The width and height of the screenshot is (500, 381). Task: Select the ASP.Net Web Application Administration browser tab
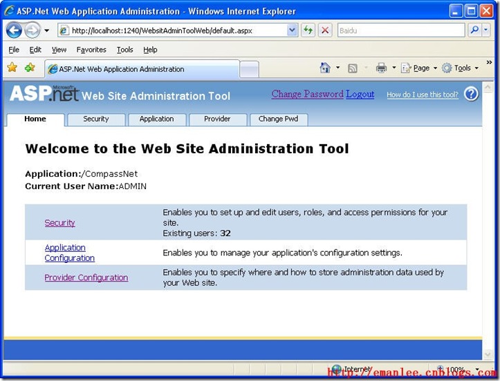[142, 69]
